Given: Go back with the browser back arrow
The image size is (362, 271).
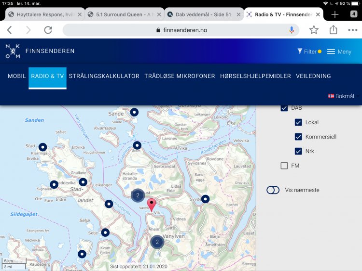Looking at the screenshot, I should tap(10, 30).
